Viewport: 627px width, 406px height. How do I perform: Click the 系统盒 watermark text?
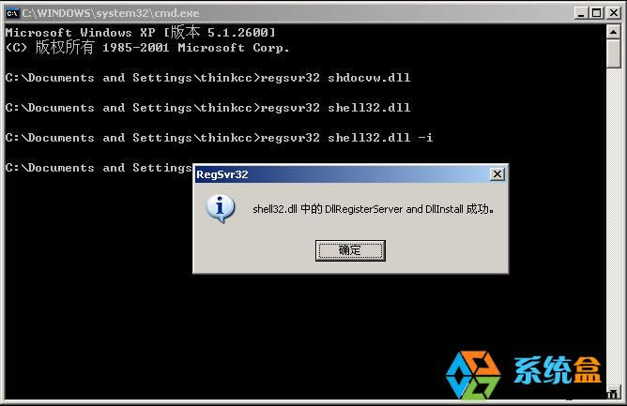(558, 370)
